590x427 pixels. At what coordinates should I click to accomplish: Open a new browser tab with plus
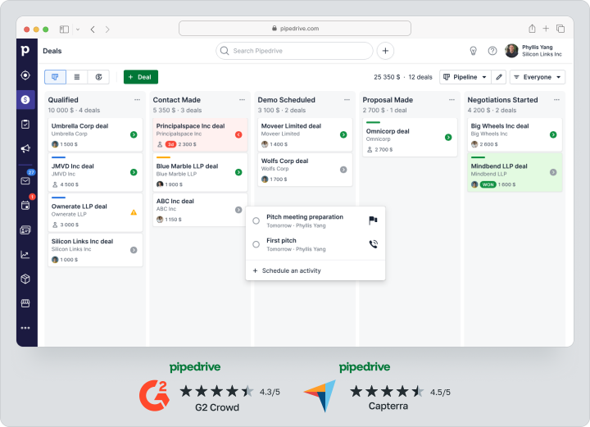click(546, 29)
